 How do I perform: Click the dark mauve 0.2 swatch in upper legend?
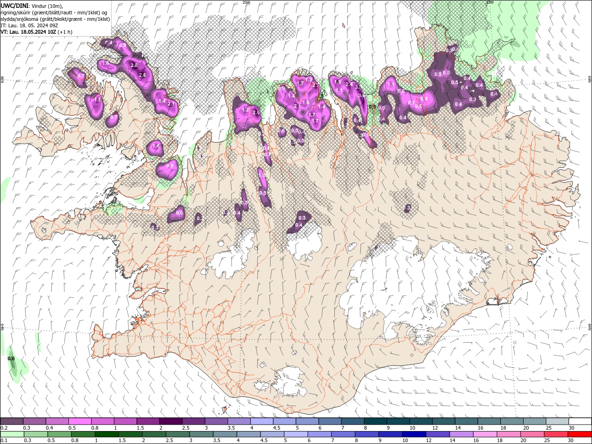pos(12,421)
